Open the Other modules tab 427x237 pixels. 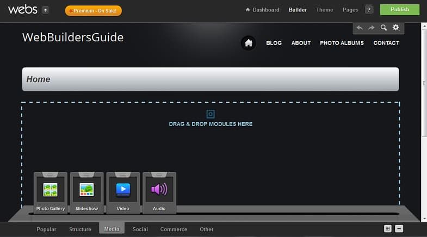(206, 229)
